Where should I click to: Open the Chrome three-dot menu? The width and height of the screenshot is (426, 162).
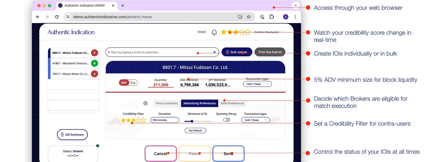[295, 17]
